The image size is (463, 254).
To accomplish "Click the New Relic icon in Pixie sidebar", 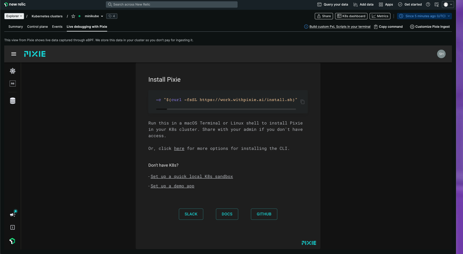I will (12, 241).
